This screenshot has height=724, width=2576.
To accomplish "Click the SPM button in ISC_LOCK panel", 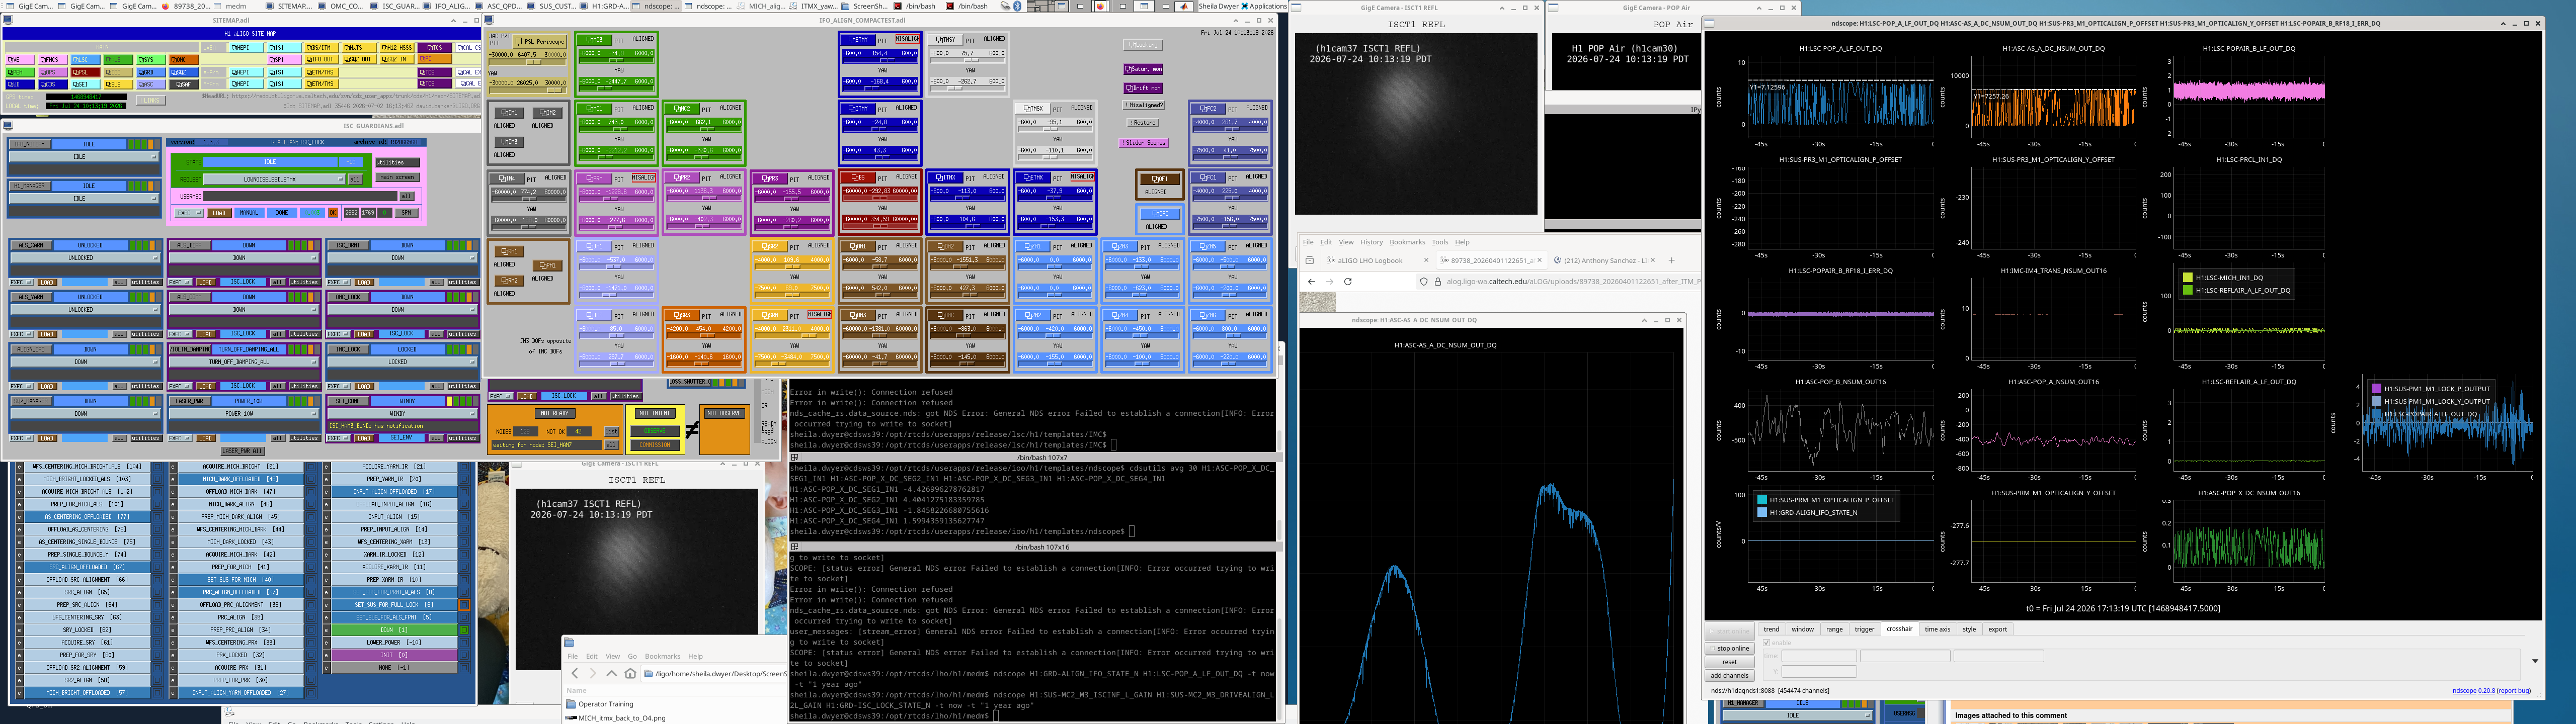I will click(406, 213).
